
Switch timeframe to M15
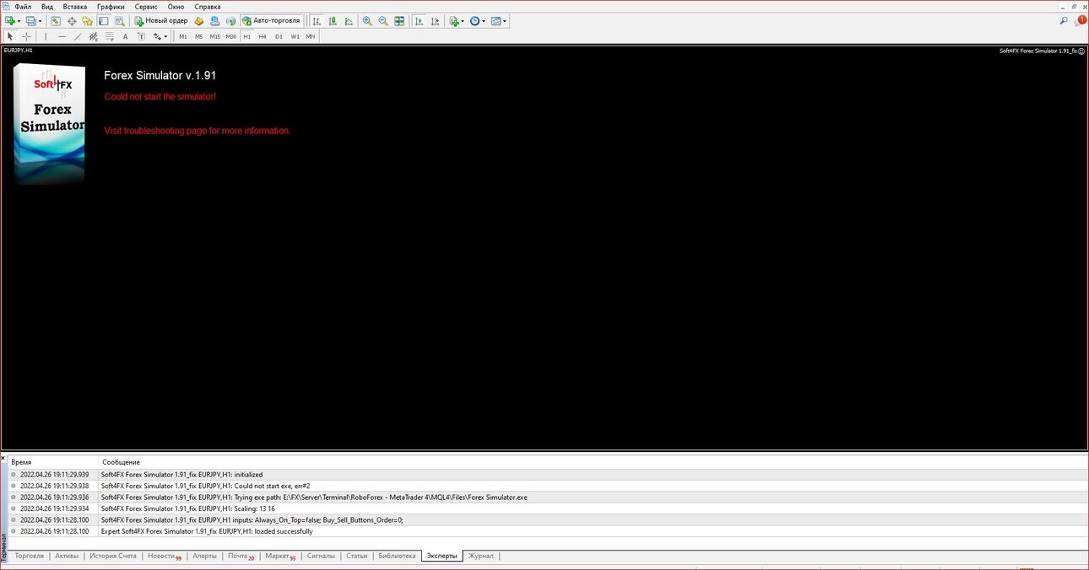click(215, 36)
